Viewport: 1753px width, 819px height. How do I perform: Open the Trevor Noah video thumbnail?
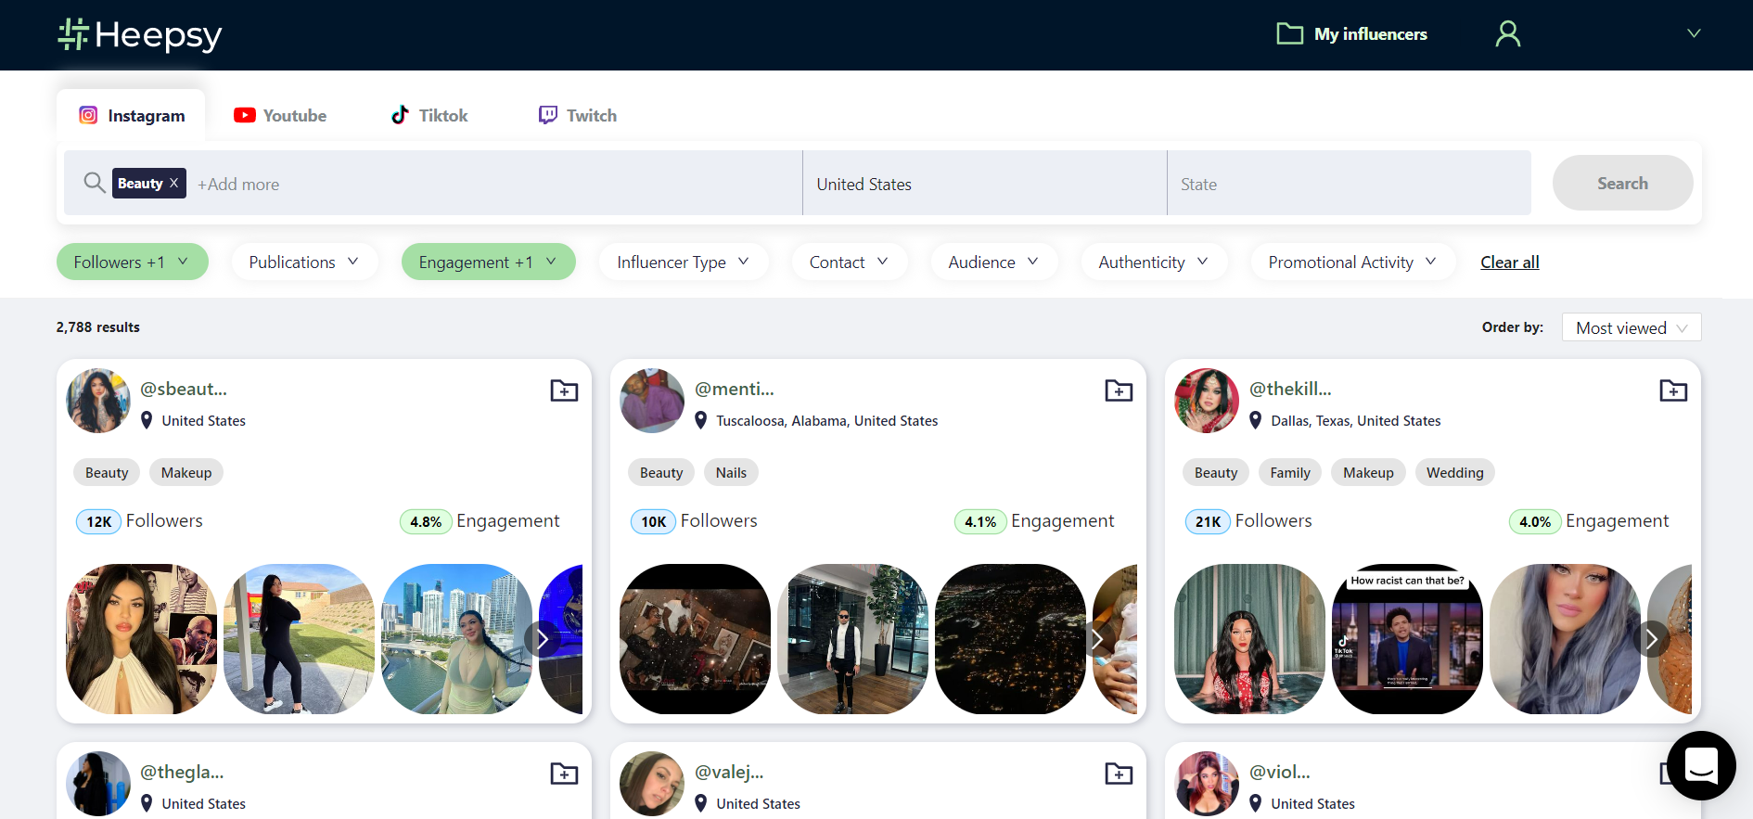click(x=1407, y=639)
